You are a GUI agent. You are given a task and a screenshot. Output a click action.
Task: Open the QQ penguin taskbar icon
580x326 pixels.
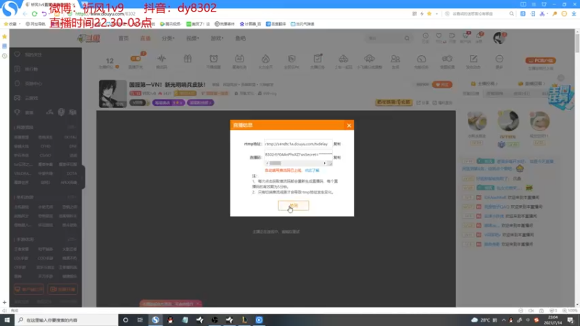170,320
